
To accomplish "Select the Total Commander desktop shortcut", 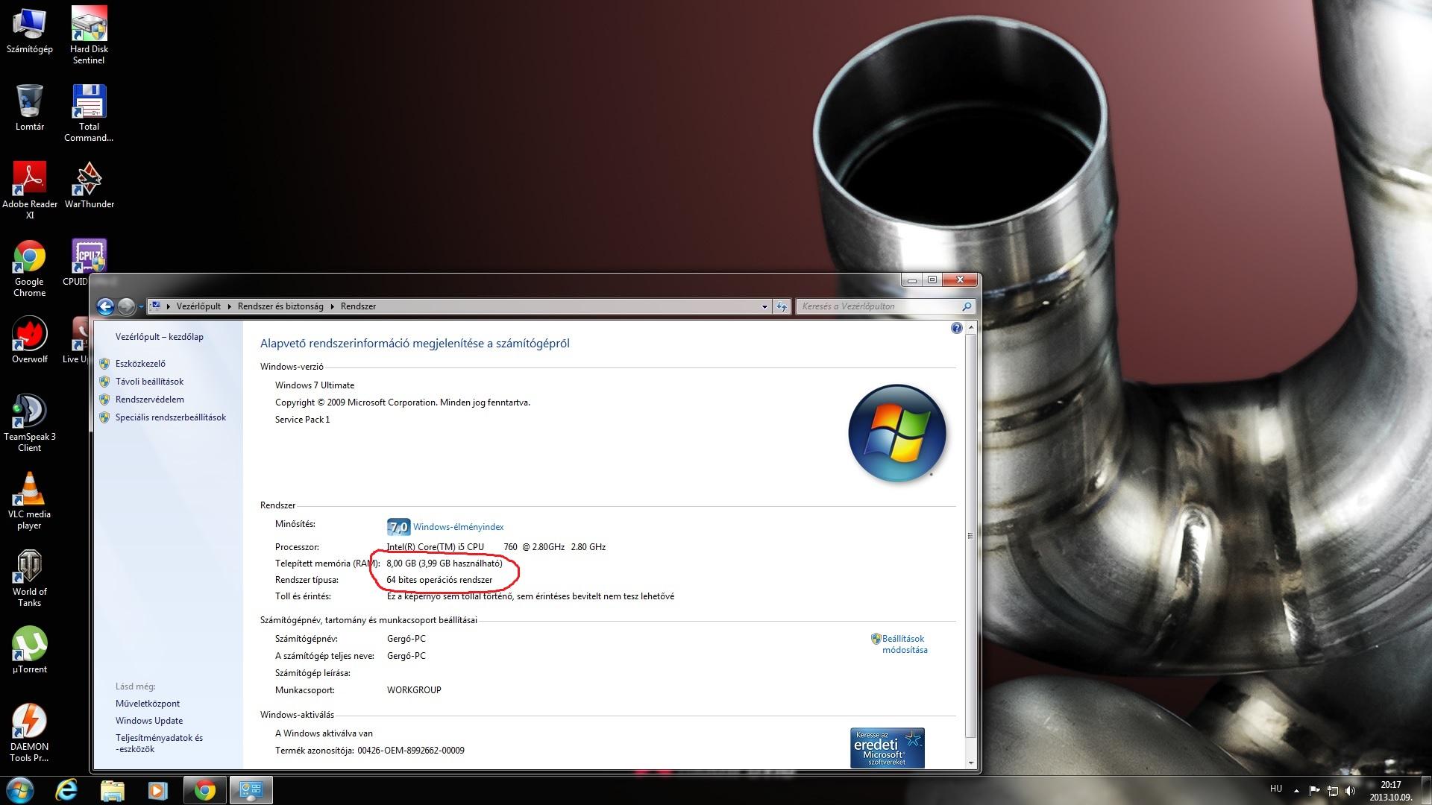I will pos(89,113).
